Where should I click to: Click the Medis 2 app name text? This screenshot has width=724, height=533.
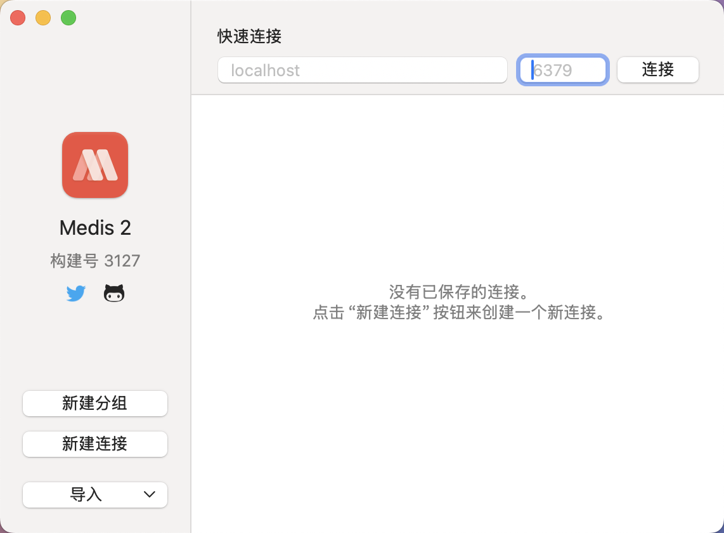pos(95,228)
